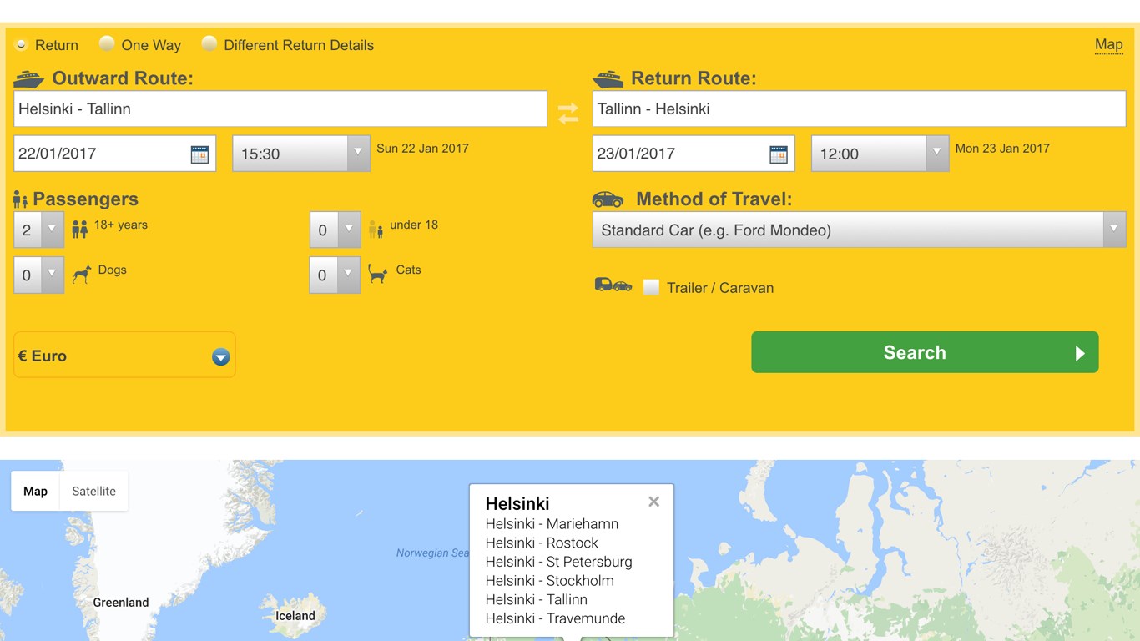Select the Helsinki - Stockholm route
Image resolution: width=1140 pixels, height=641 pixels.
tap(550, 580)
